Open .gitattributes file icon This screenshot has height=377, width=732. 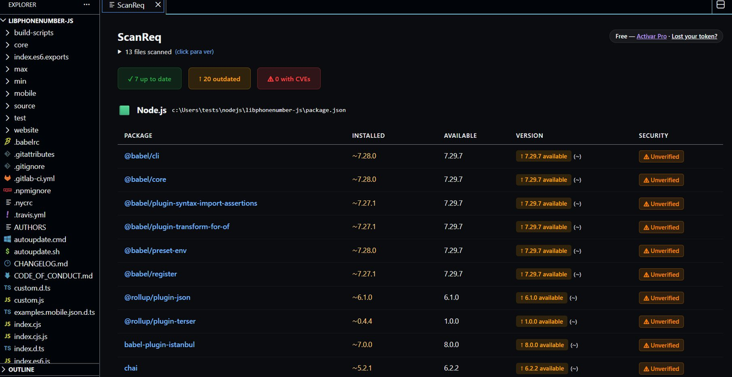(x=8, y=154)
